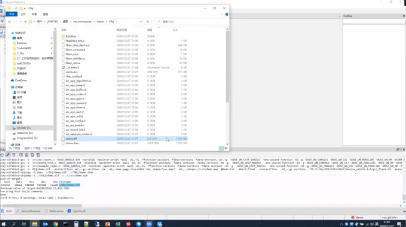Sort files by Name column header
406x227 pixels.
[64, 30]
